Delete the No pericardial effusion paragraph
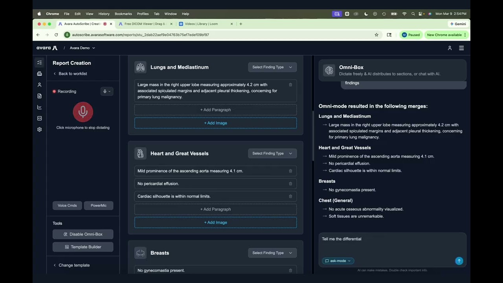Screen dimensions: 503x283 pyautogui.click(x=290, y=184)
